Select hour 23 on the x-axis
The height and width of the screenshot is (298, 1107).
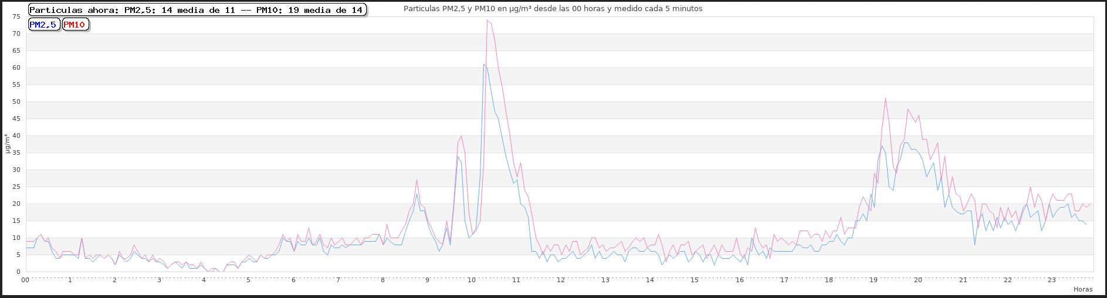pos(1052,280)
